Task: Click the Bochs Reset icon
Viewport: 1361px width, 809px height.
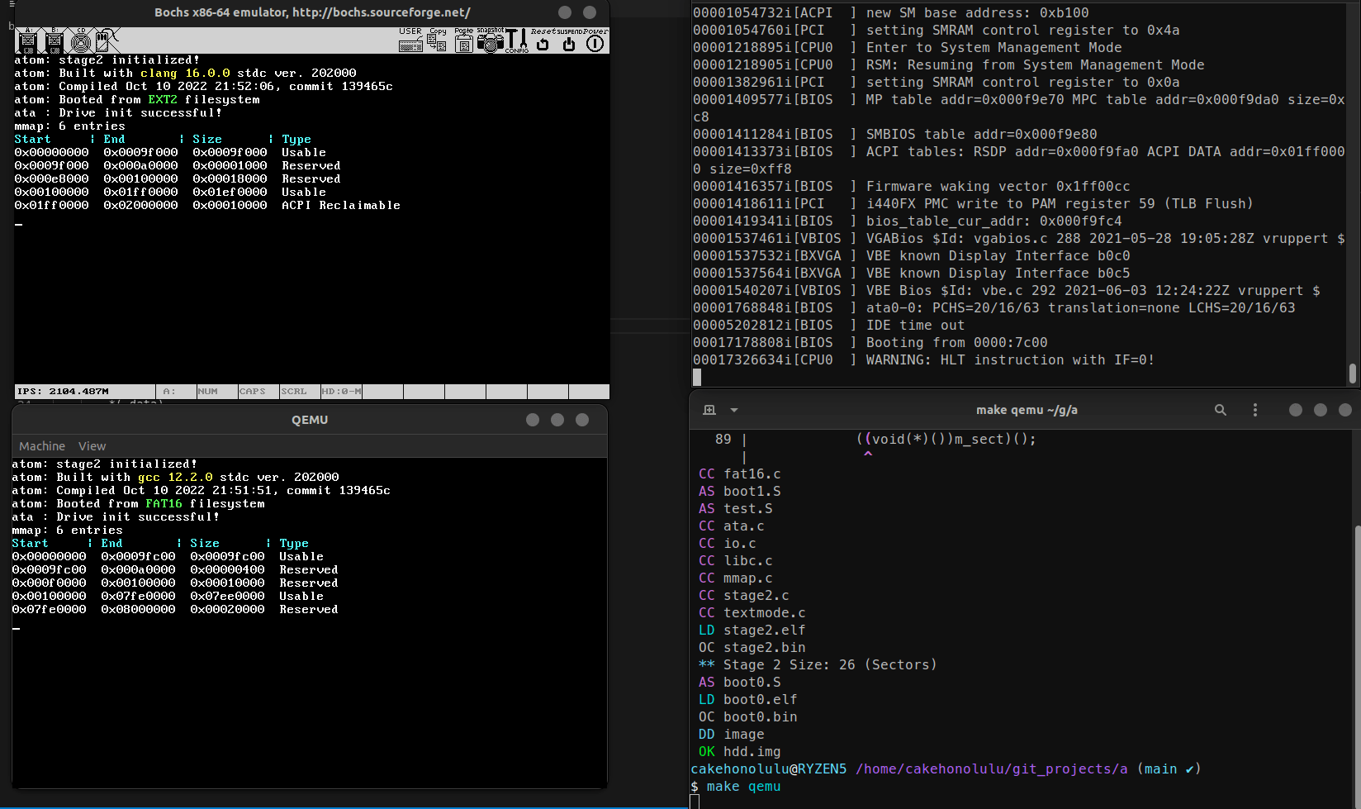Action: 543,40
